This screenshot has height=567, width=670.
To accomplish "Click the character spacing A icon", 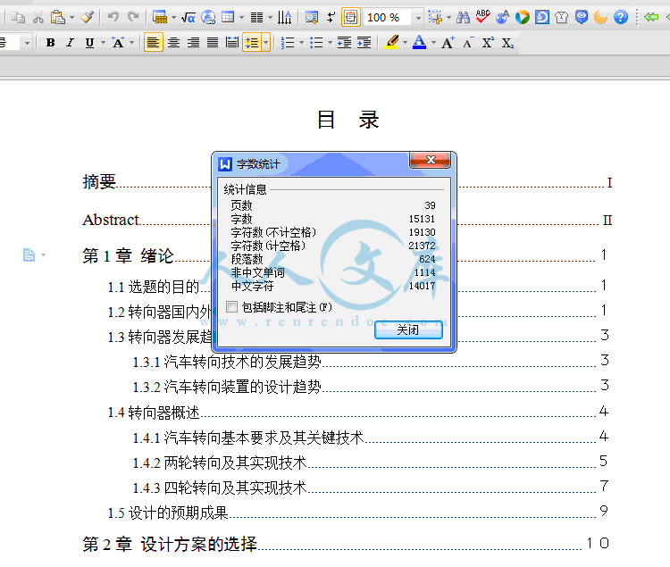I will click(x=118, y=43).
